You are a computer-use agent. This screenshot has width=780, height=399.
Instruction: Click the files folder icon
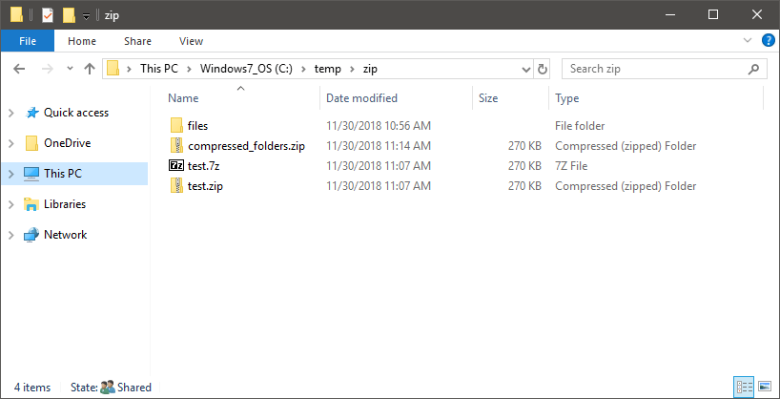coord(176,126)
